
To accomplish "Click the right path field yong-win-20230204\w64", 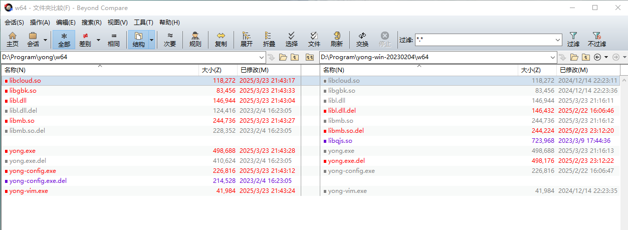I will coord(435,57).
